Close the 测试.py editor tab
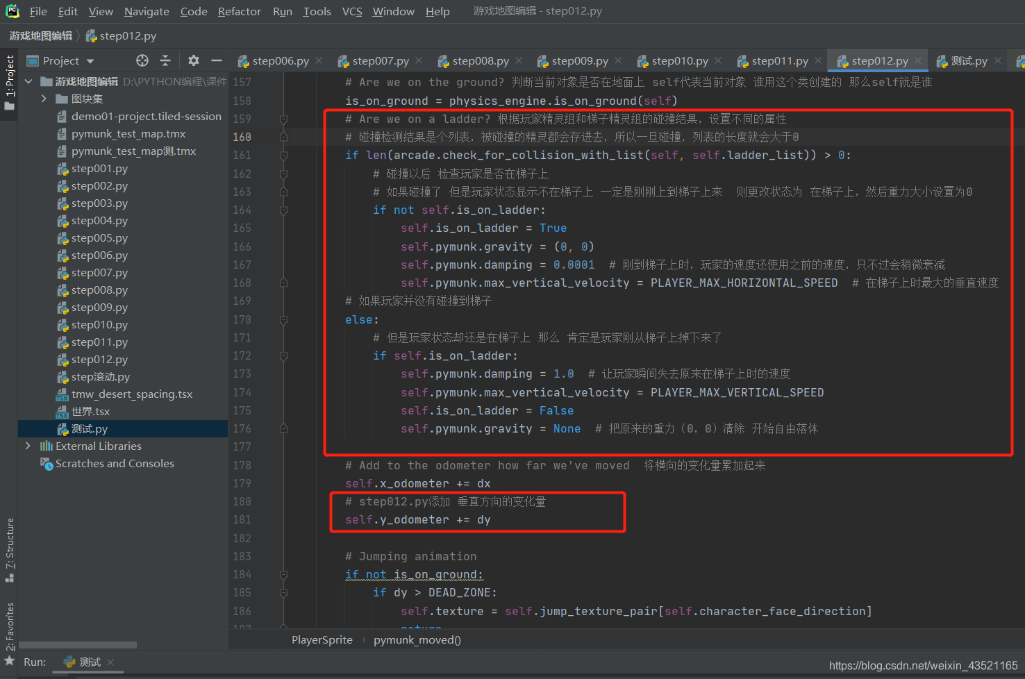The image size is (1025, 679). coord(998,61)
